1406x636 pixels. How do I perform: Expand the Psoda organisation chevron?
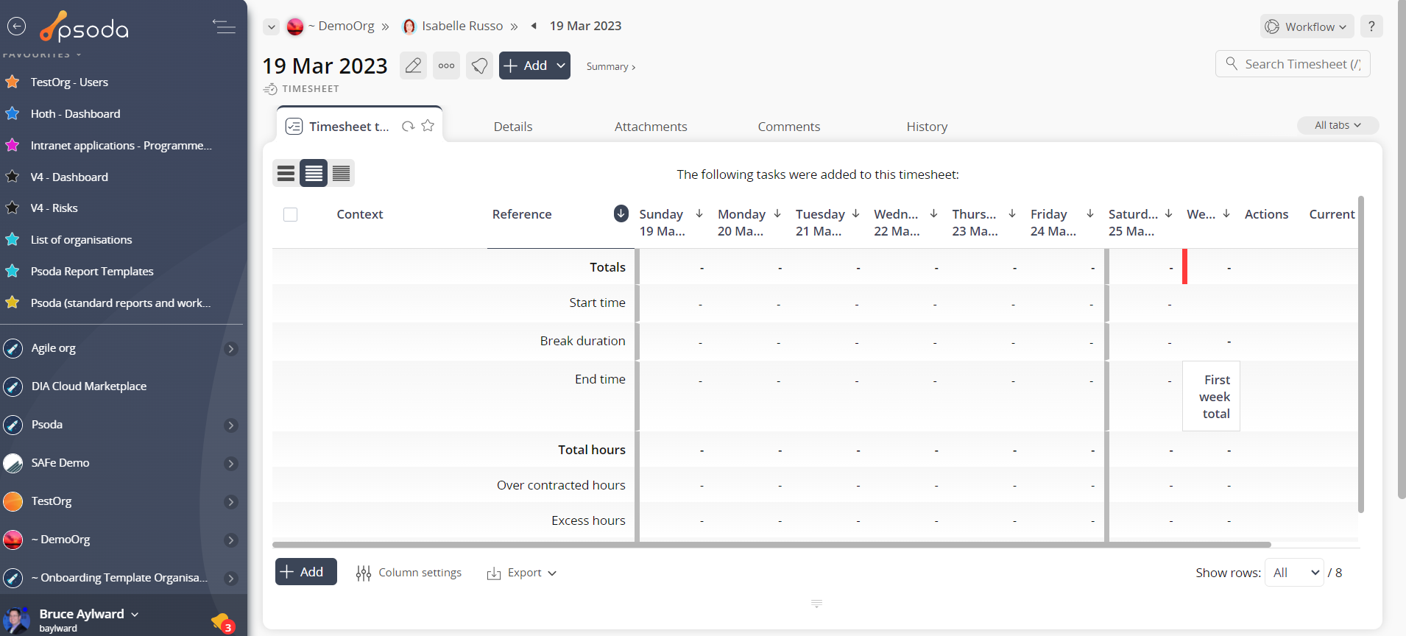pos(231,425)
